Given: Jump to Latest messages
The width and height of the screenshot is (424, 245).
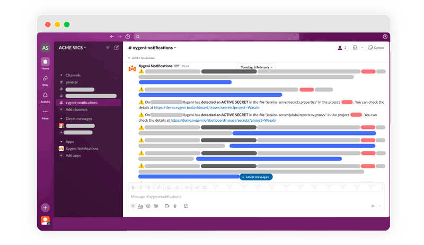Looking at the screenshot, I should click(x=257, y=177).
